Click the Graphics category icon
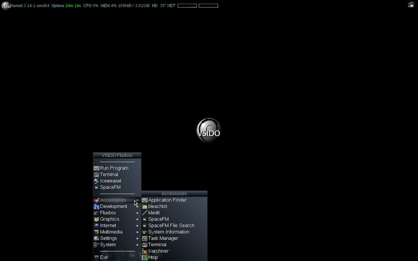 [96, 219]
